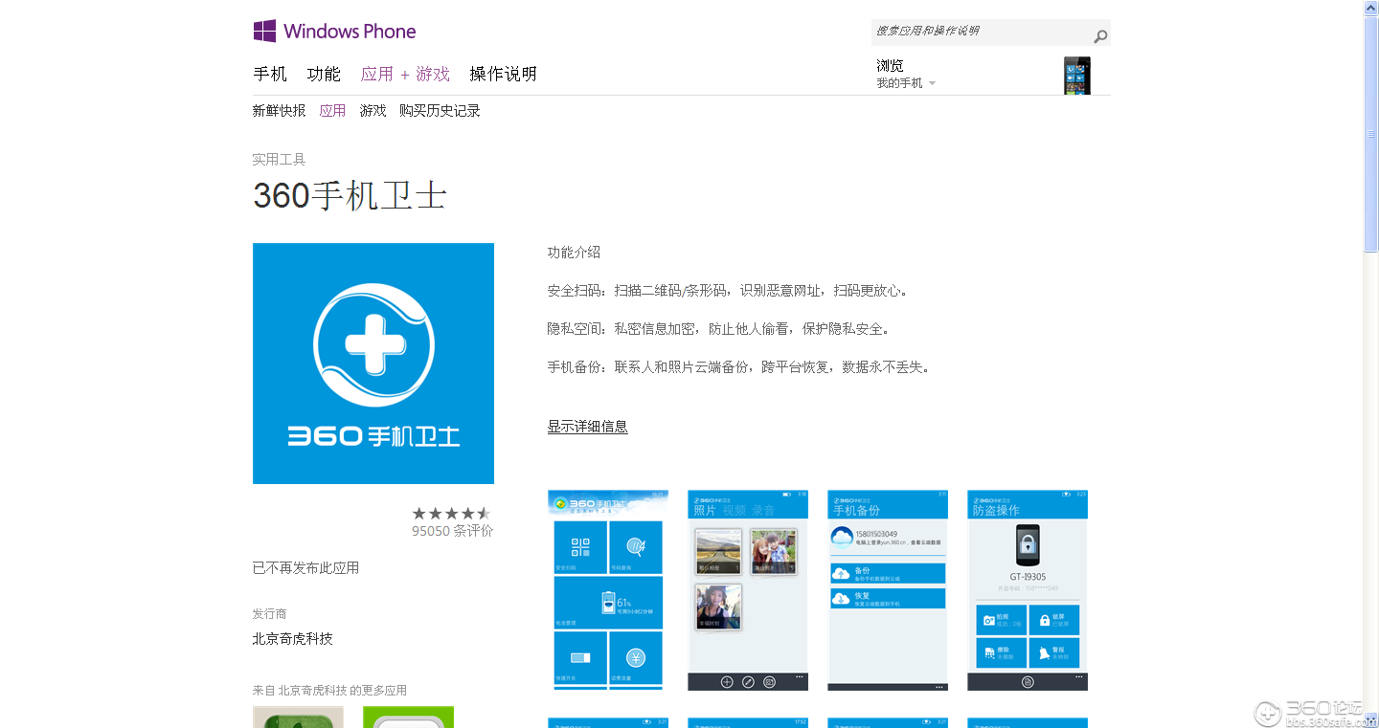The width and height of the screenshot is (1379, 728).
Task: Click 显示详细信息 link
Action: 587,427
